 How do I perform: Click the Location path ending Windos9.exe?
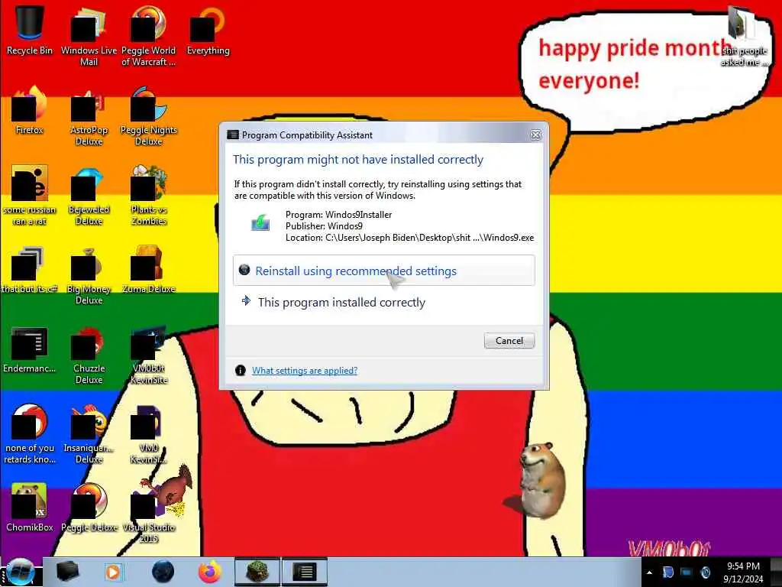[x=410, y=238]
